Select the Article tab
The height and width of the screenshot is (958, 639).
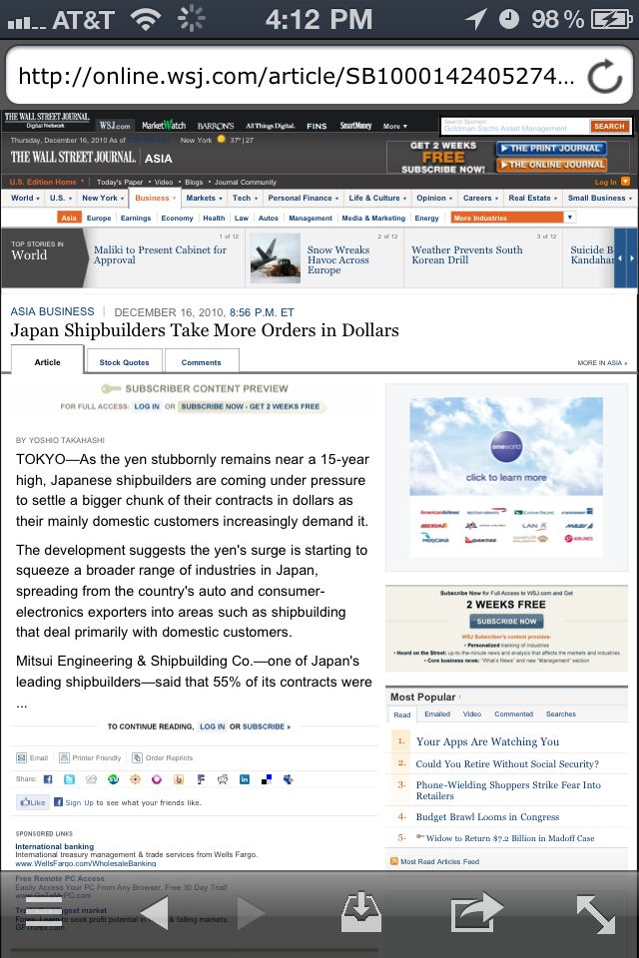pyautogui.click(x=47, y=361)
